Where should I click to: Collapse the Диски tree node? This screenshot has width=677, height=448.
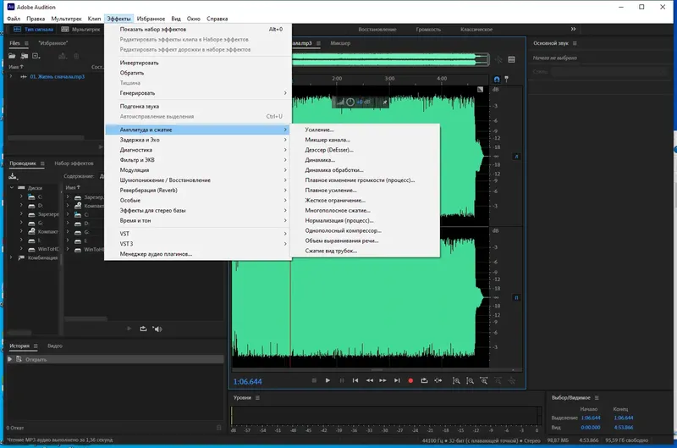tap(12, 188)
